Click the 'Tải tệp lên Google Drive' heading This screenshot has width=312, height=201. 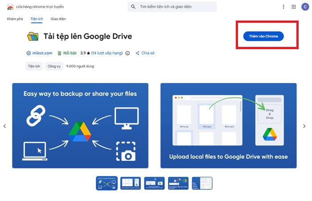(x=88, y=36)
